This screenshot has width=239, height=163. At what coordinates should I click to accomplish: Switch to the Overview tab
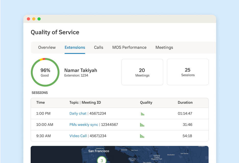click(x=47, y=47)
